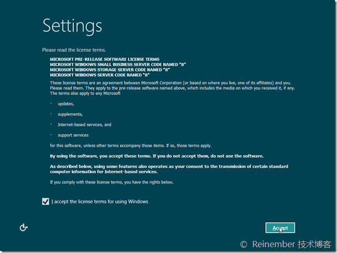Click 'MICROSOFT WINDOWS SERVER CODE NAMED "8"' line
Screen dimensions: 337x253
[x=100, y=75]
